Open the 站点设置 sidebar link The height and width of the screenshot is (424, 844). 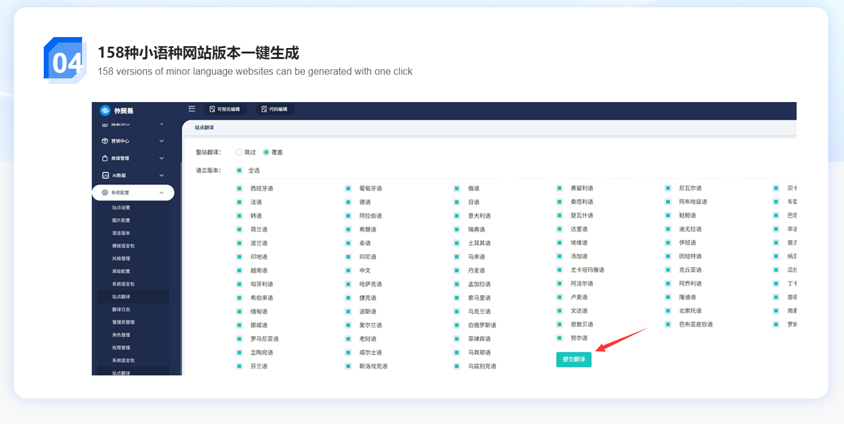[x=121, y=208]
